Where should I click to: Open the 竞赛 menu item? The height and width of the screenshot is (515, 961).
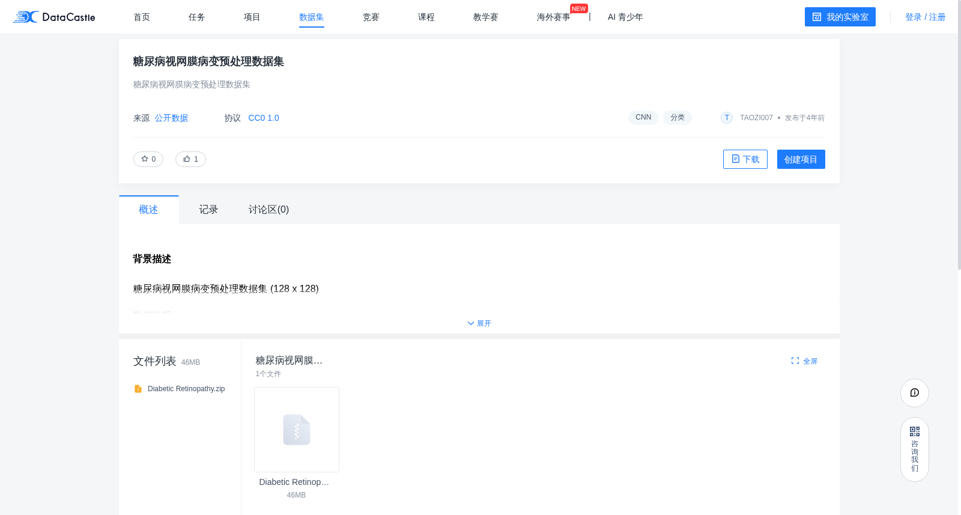371,17
